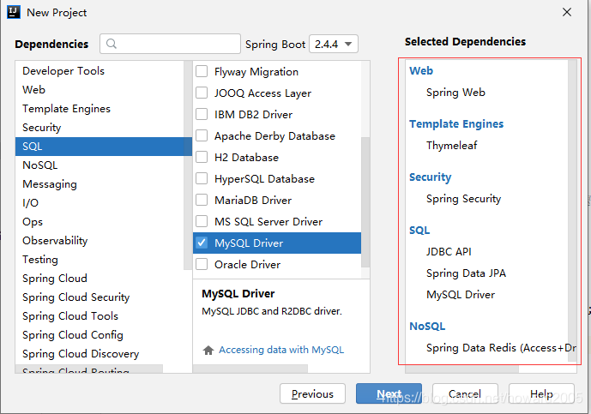Click NoSQL heading in Selected Dependencies
The width and height of the screenshot is (591, 414).
click(x=427, y=327)
